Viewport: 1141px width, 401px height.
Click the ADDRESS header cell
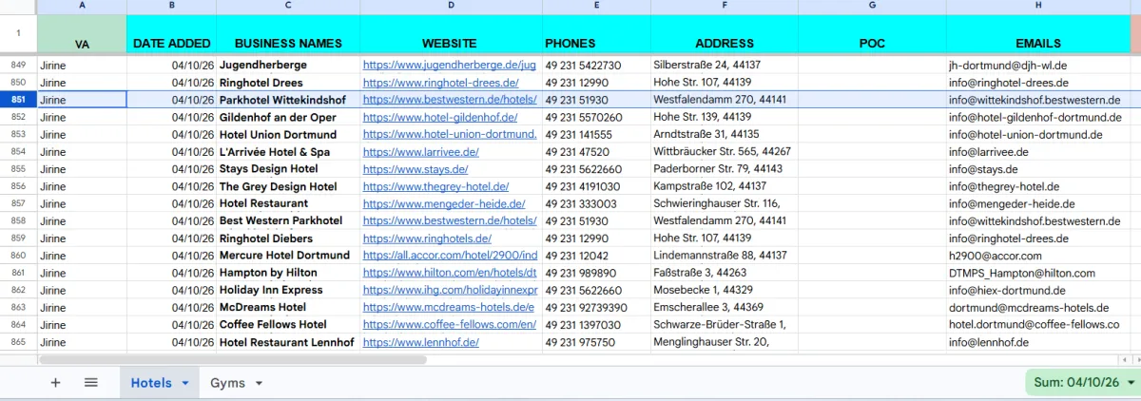coord(724,34)
